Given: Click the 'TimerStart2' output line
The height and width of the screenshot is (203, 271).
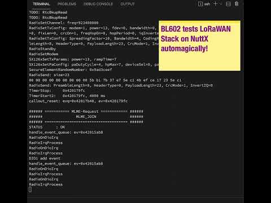Looking at the screenshot, I should (67, 96).
